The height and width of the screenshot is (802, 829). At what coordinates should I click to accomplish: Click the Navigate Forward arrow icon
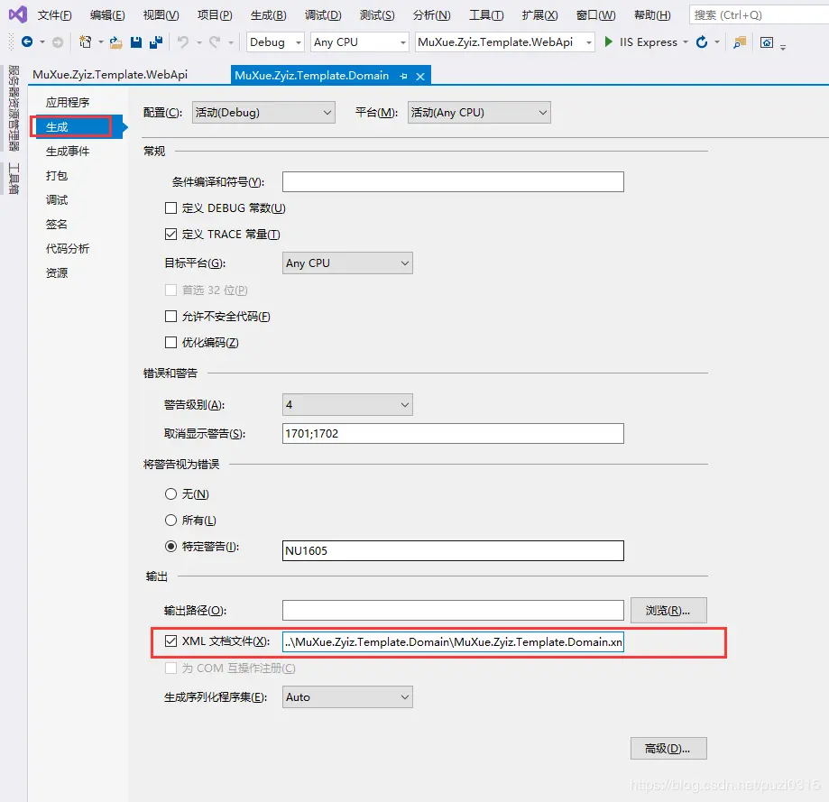(x=58, y=41)
